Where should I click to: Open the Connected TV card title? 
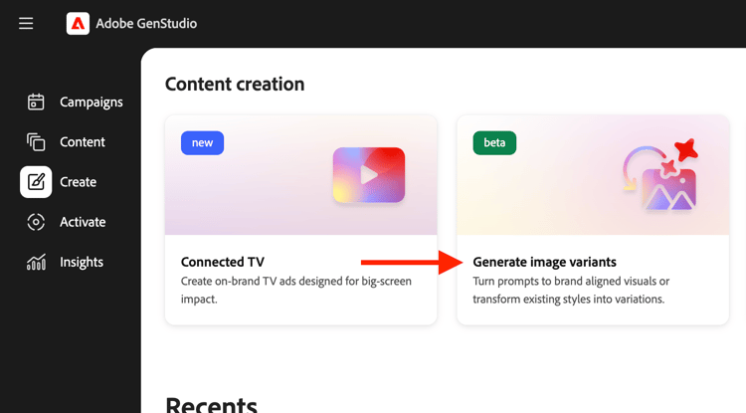[x=223, y=262]
